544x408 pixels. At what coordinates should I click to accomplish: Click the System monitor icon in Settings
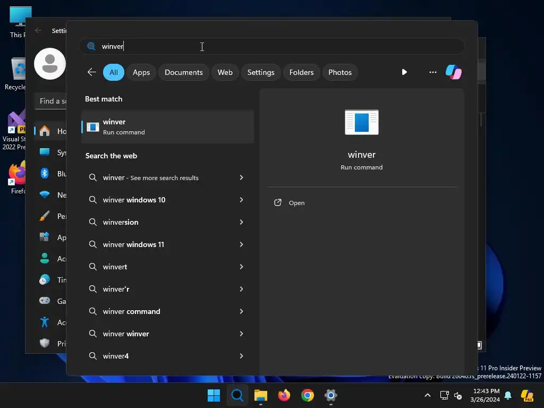[x=45, y=152]
